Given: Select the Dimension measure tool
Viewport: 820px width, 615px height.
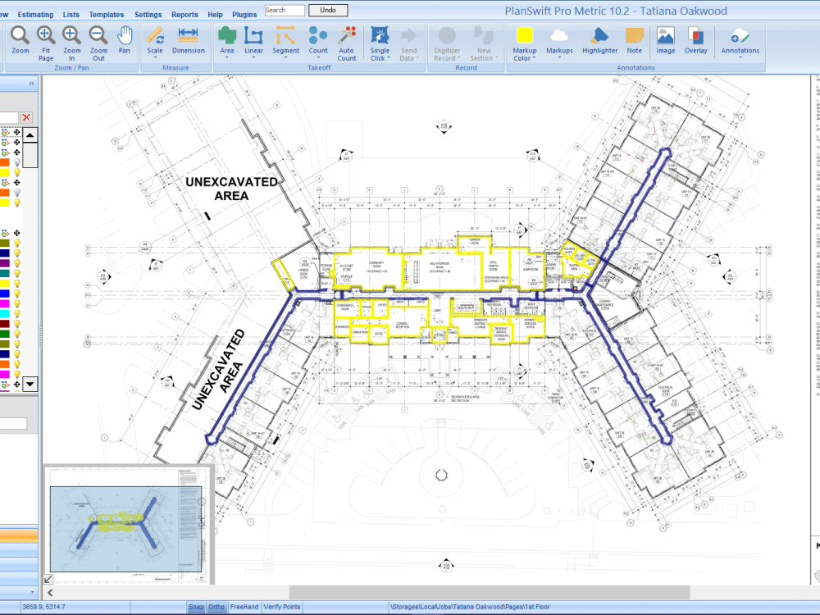Looking at the screenshot, I should point(189,40).
